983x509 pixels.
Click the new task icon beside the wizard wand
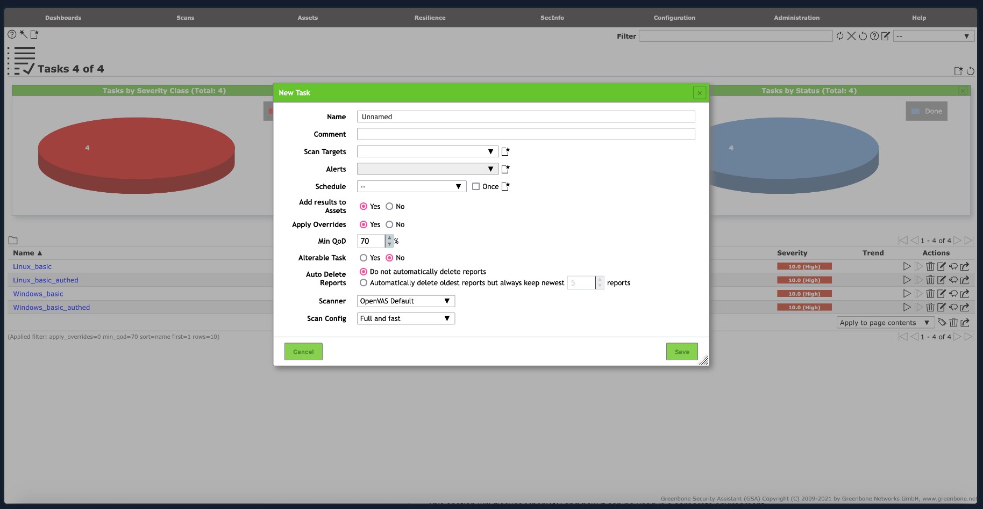tap(34, 34)
